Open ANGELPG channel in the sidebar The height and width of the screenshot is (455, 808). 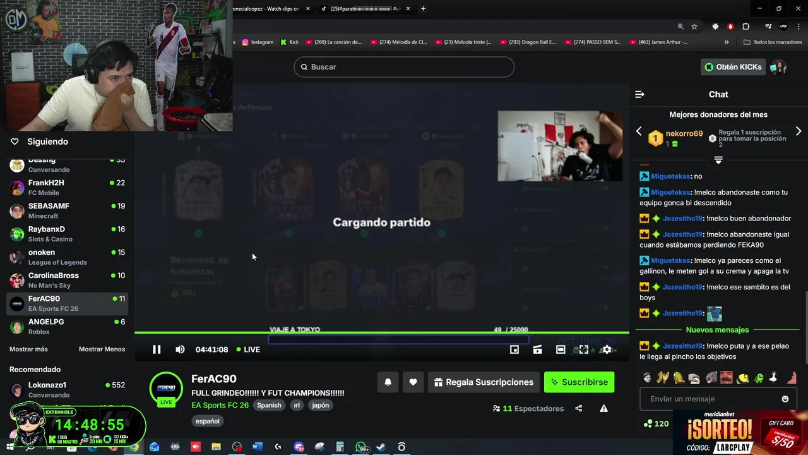click(x=68, y=327)
